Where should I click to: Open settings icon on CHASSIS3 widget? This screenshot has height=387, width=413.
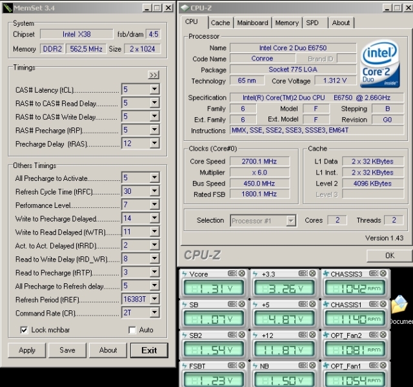point(374,274)
